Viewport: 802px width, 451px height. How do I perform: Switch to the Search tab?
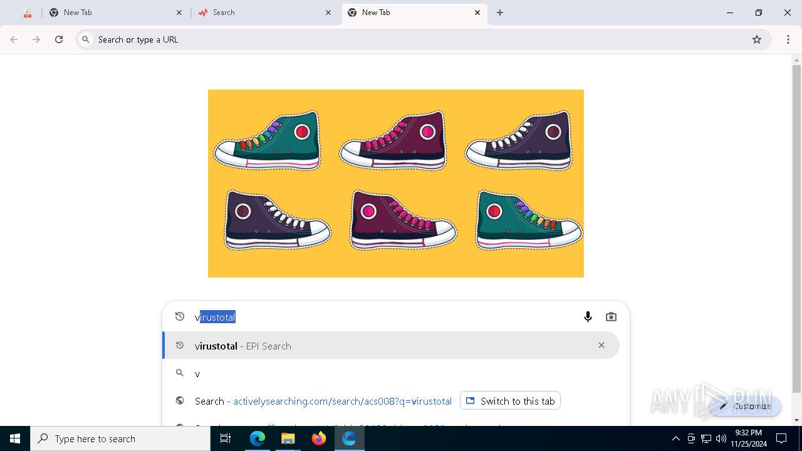tap(264, 13)
